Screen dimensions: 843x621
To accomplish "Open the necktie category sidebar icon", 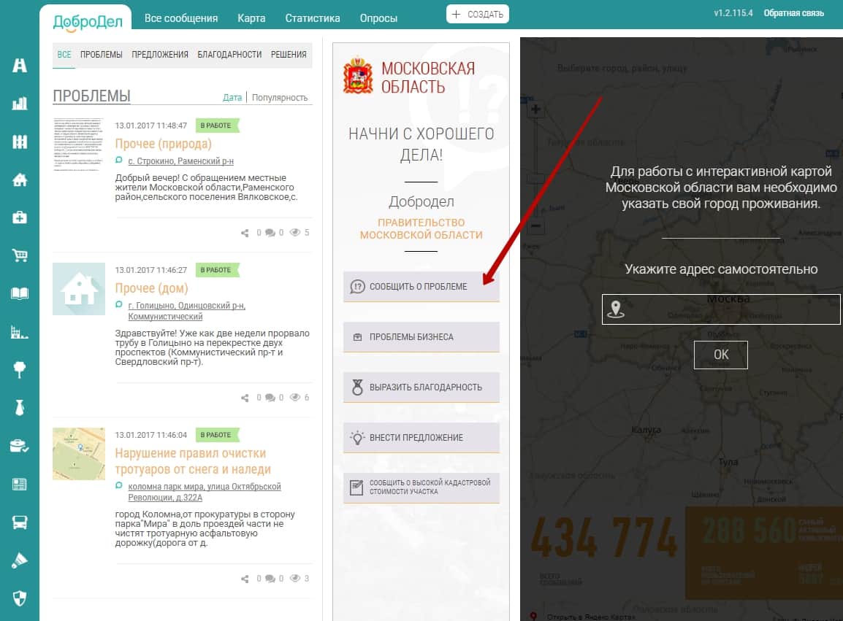I will click(x=19, y=408).
